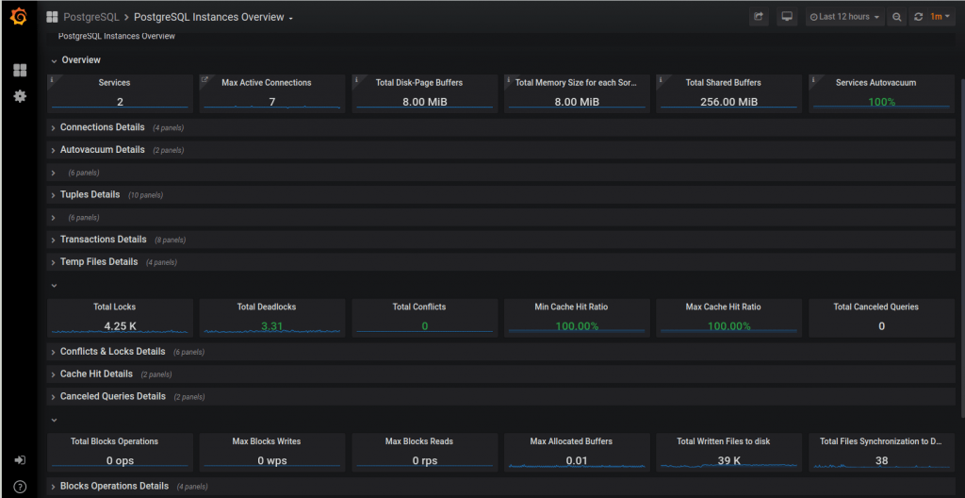Open the Last 12 hours time picker
Viewport: 965px width, 498px height.
pos(844,17)
